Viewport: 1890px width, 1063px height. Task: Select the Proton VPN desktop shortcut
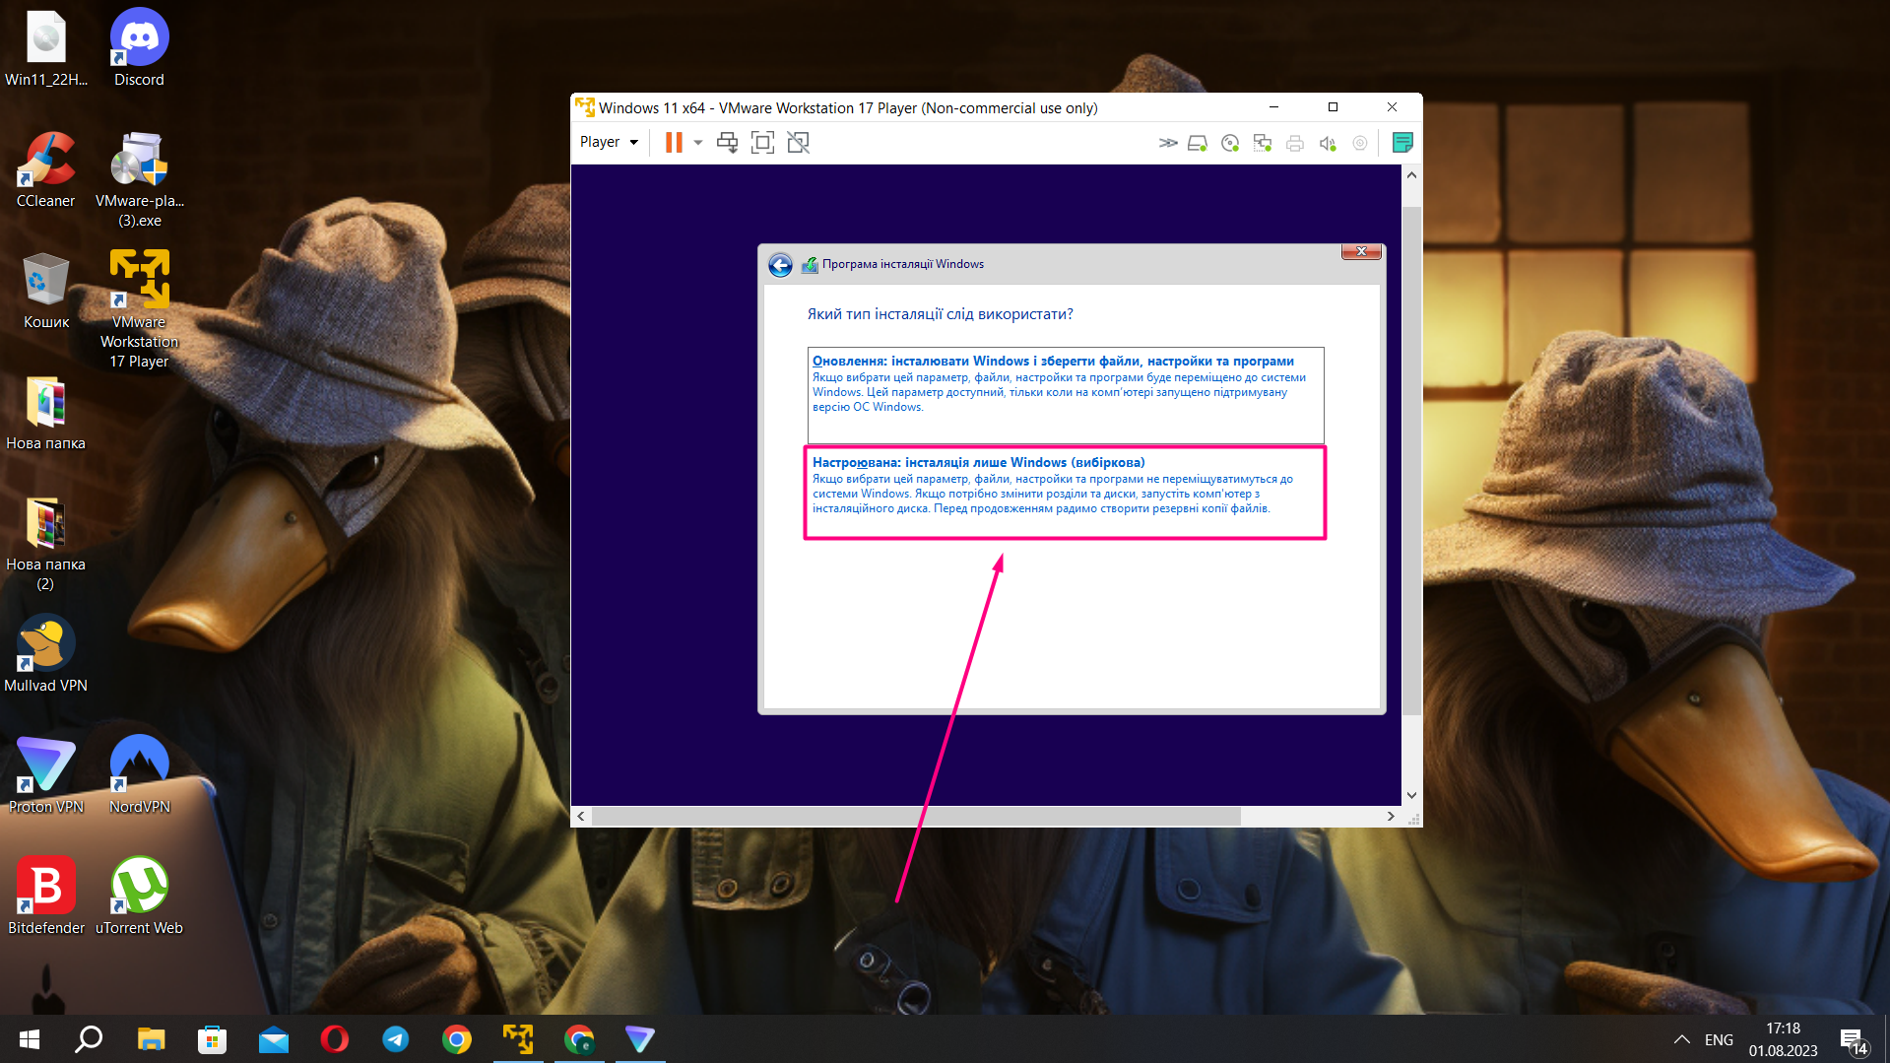pos(46,774)
